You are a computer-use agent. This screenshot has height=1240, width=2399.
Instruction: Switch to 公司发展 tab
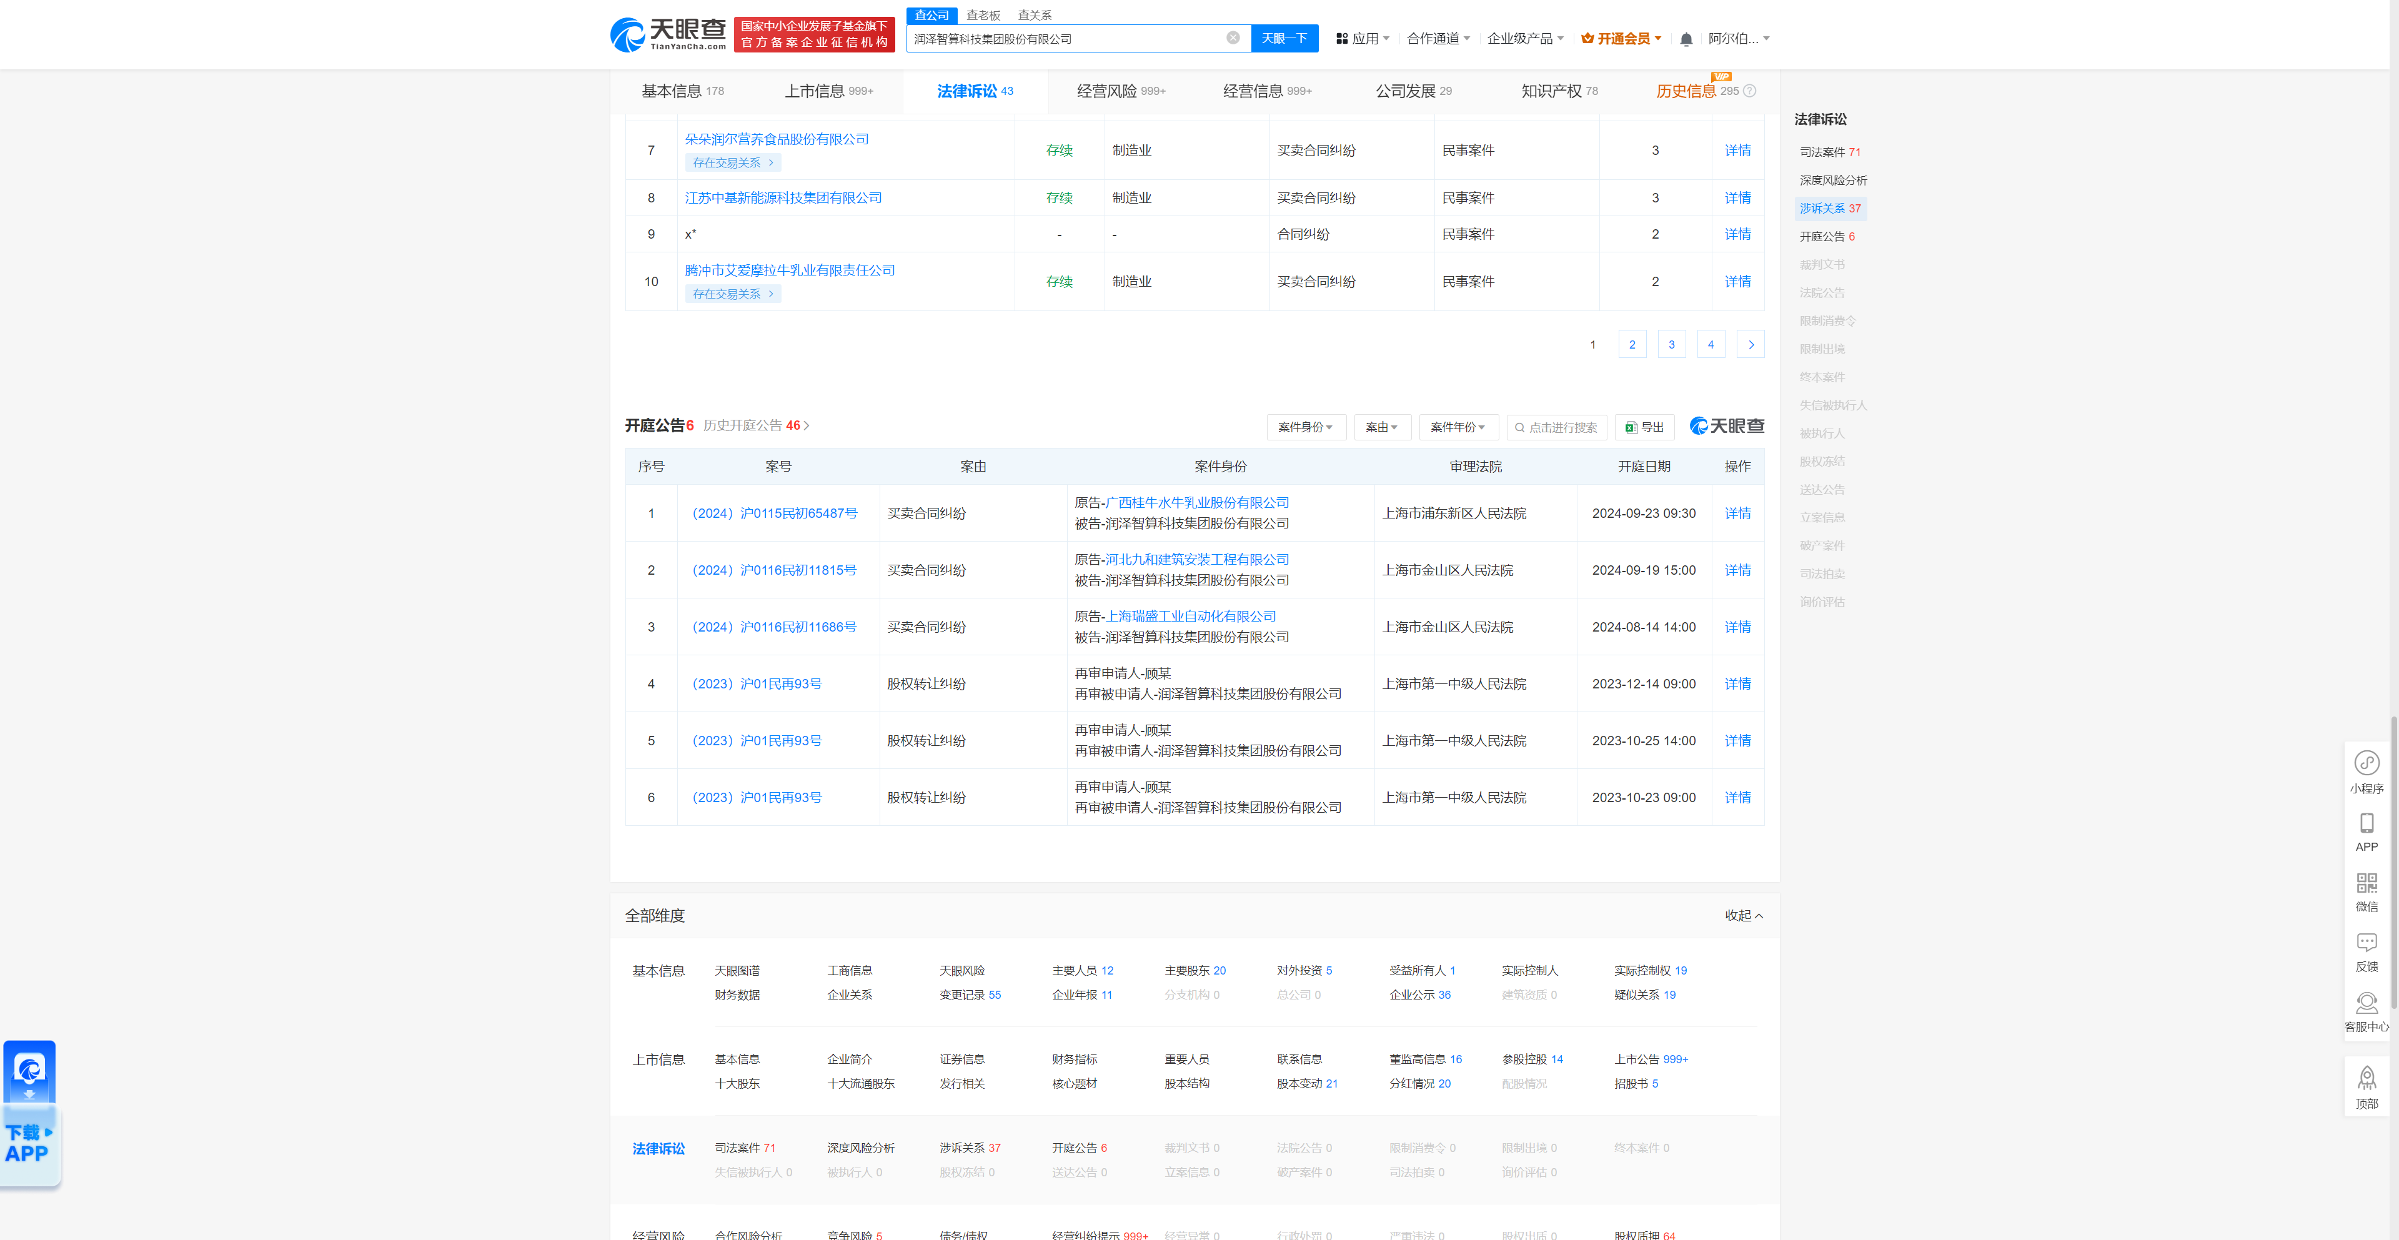(x=1414, y=91)
